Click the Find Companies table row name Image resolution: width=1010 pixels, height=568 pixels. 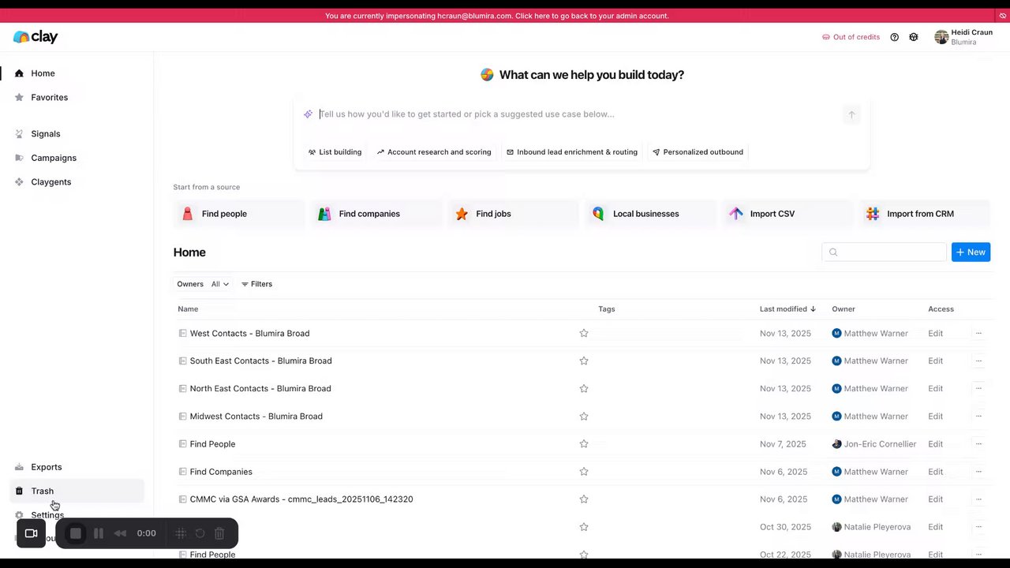[x=221, y=472]
